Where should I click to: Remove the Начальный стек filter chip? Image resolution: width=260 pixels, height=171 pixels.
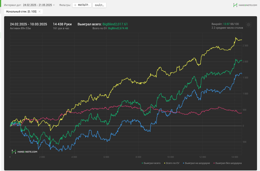pyautogui.click(x=39, y=11)
